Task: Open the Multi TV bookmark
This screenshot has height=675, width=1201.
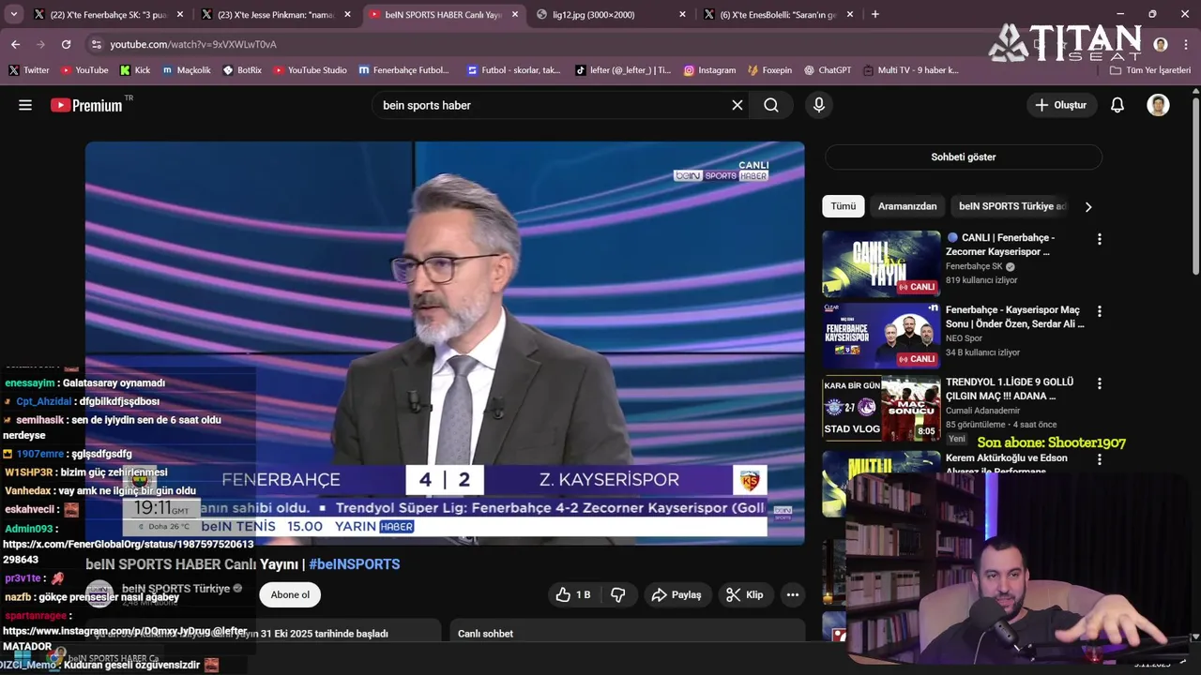Action: (910, 70)
